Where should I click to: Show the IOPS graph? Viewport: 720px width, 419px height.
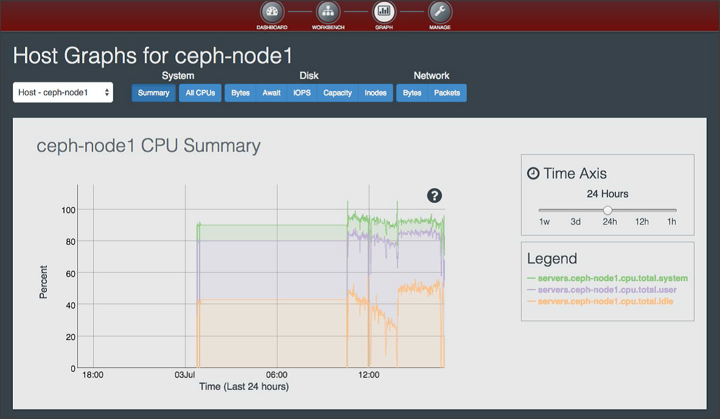[302, 92]
